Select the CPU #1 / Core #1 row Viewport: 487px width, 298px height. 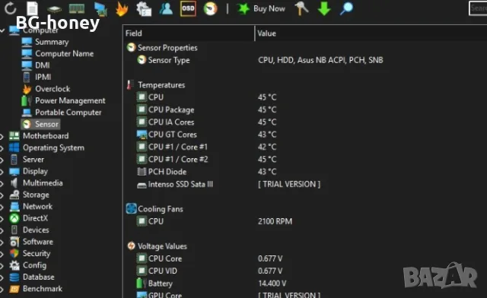point(305,147)
